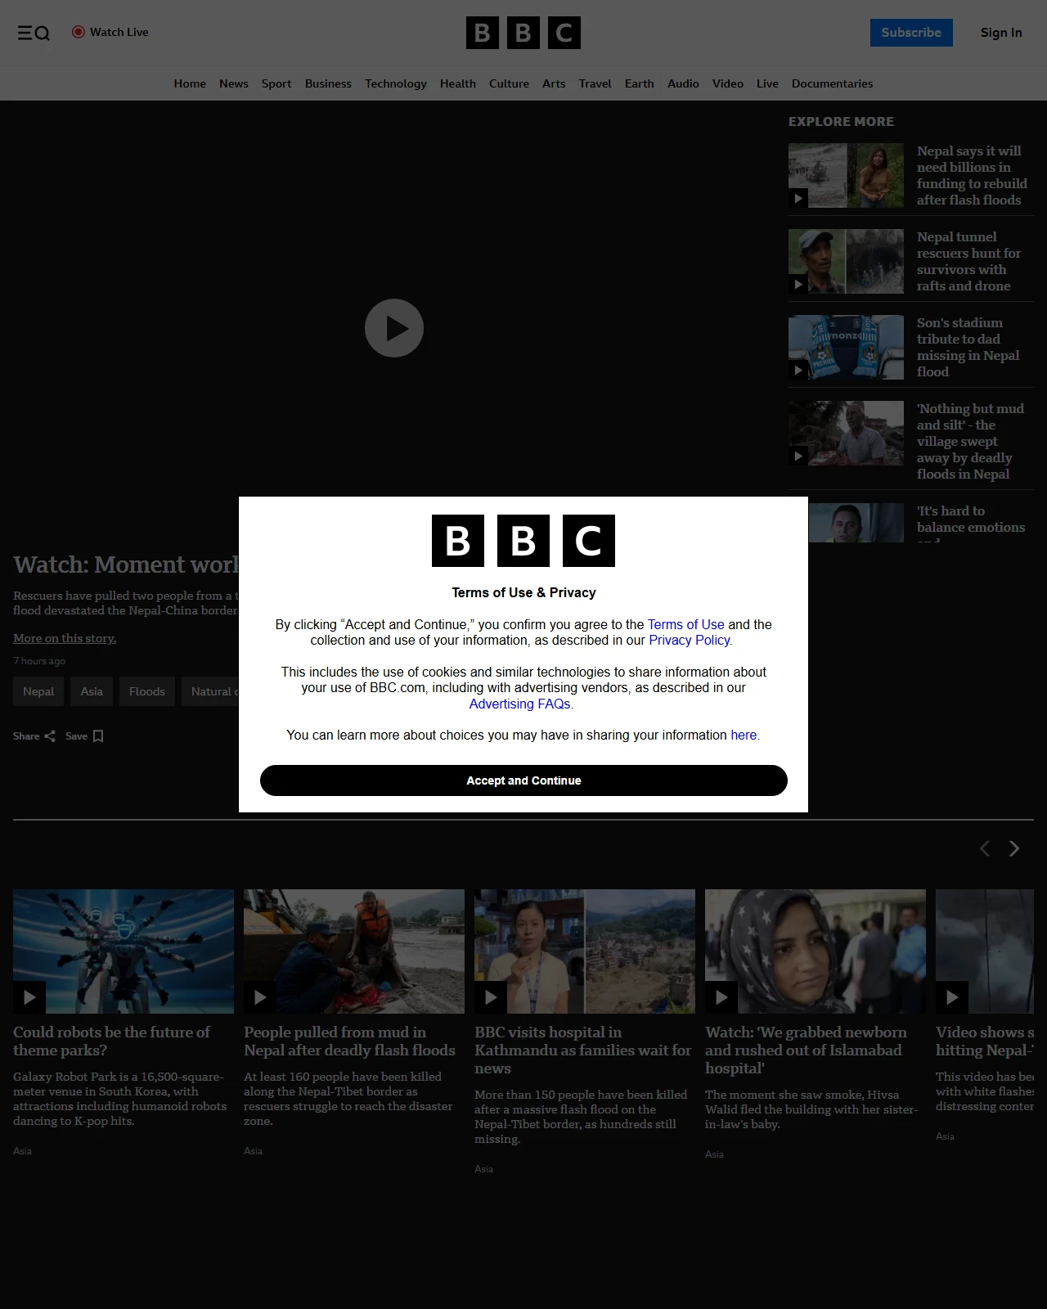Click the Nepal topic tag
1047x1309 pixels.
38,691
